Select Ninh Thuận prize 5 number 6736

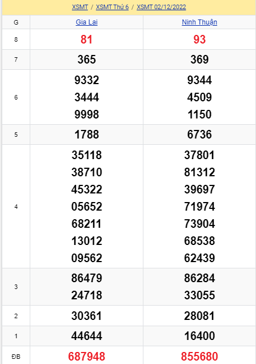click(x=199, y=134)
